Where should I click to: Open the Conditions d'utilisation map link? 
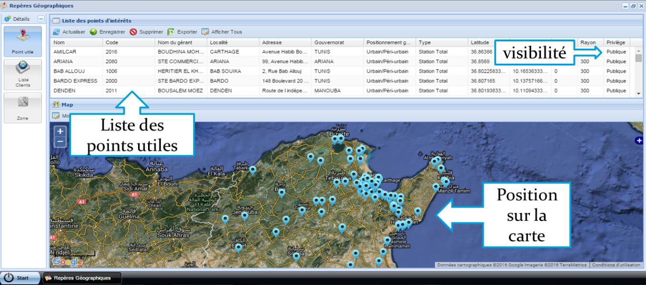(616, 265)
